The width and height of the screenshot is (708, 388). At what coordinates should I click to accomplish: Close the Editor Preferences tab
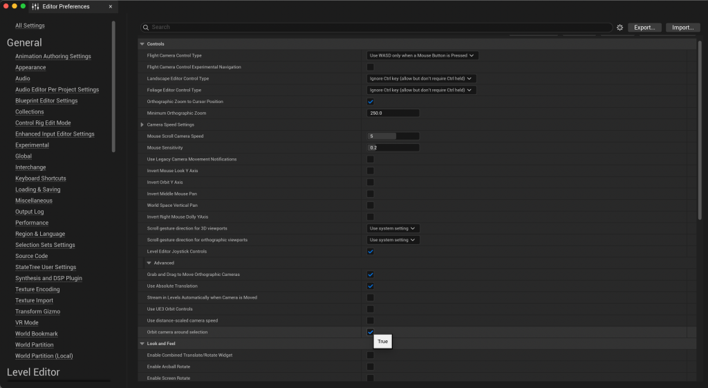pyautogui.click(x=110, y=6)
